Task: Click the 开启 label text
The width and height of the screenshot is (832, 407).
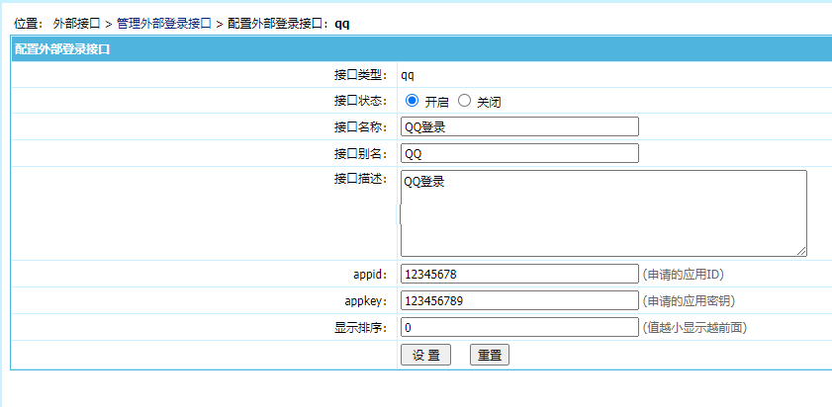Action: click(x=436, y=102)
